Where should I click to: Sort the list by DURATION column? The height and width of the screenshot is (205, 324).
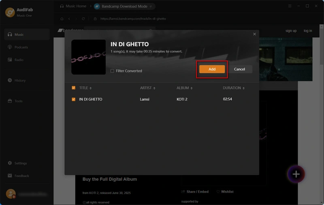(234, 88)
